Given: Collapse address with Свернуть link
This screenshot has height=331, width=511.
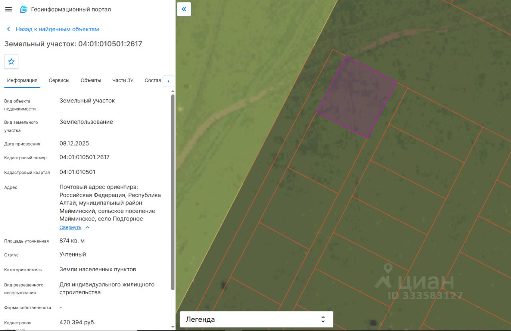Looking at the screenshot, I should (70, 227).
